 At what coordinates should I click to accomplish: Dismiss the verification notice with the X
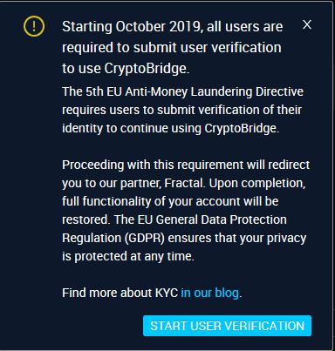[307, 24]
